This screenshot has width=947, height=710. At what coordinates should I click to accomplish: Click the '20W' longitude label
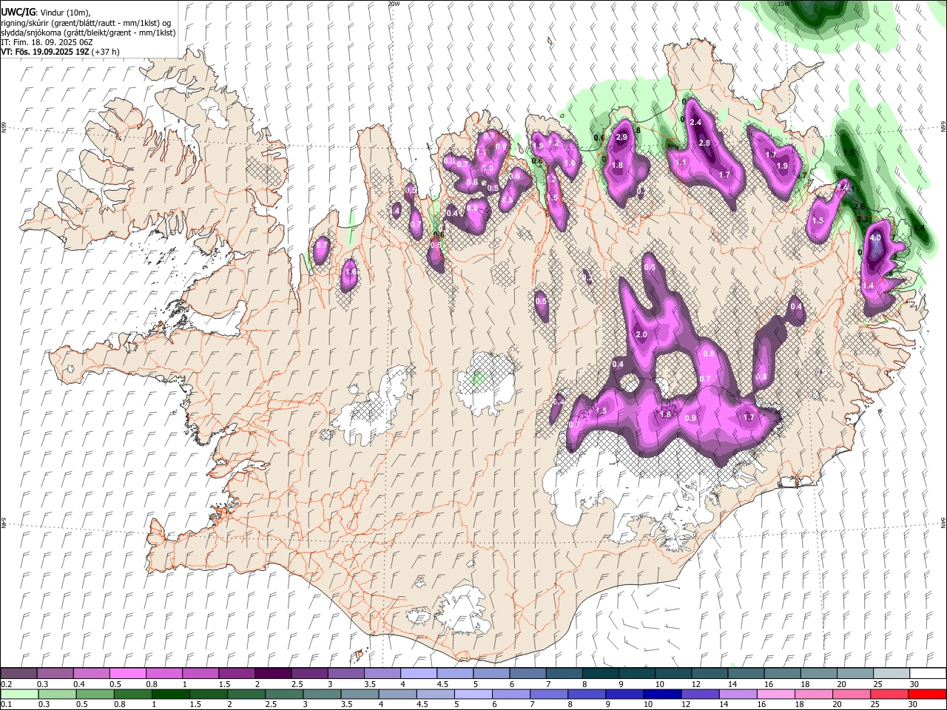[394, 4]
